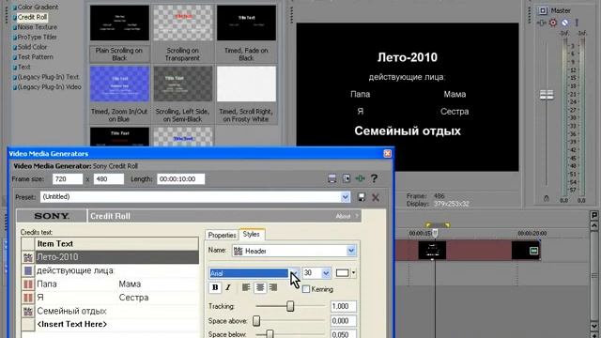Select the Семейный отдых credits row

pos(116,311)
